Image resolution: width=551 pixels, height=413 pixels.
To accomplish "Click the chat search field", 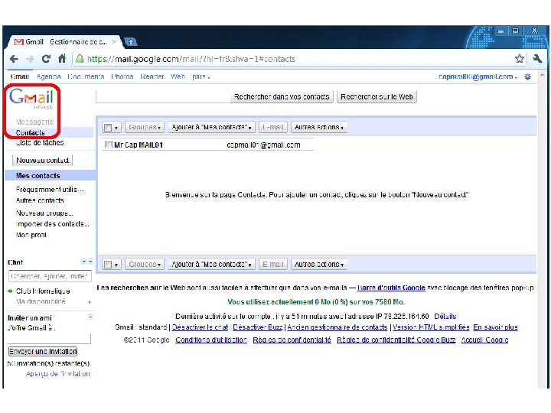I will click(50, 276).
